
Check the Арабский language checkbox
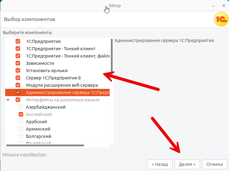tap(21, 122)
